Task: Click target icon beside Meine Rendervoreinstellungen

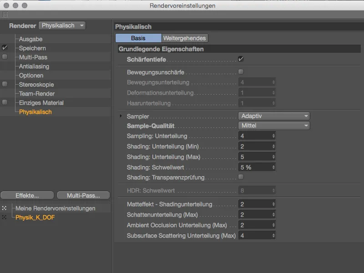Action: [x=4, y=208]
